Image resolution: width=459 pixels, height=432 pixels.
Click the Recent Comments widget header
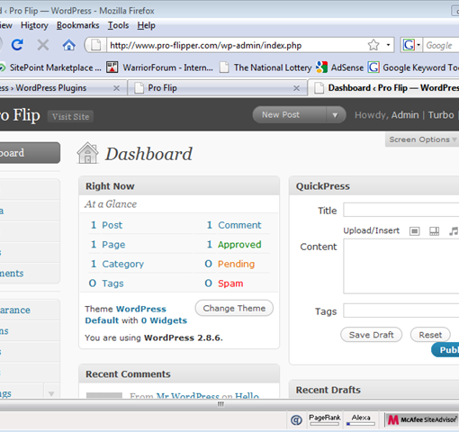(179, 374)
